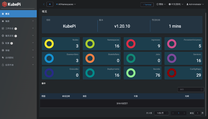Image resolution: width=208 pixels, height=119 pixels.
Task: Open the All Namespaces dropdown
Action: (x=66, y=4)
